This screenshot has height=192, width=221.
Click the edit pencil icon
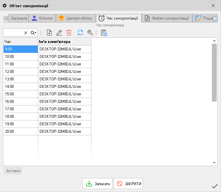(x=59, y=33)
